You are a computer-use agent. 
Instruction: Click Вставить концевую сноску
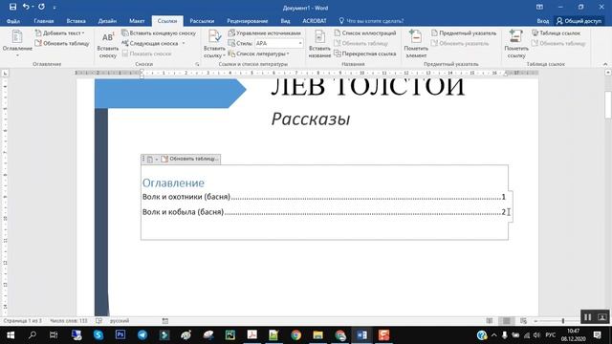pyautogui.click(x=159, y=33)
